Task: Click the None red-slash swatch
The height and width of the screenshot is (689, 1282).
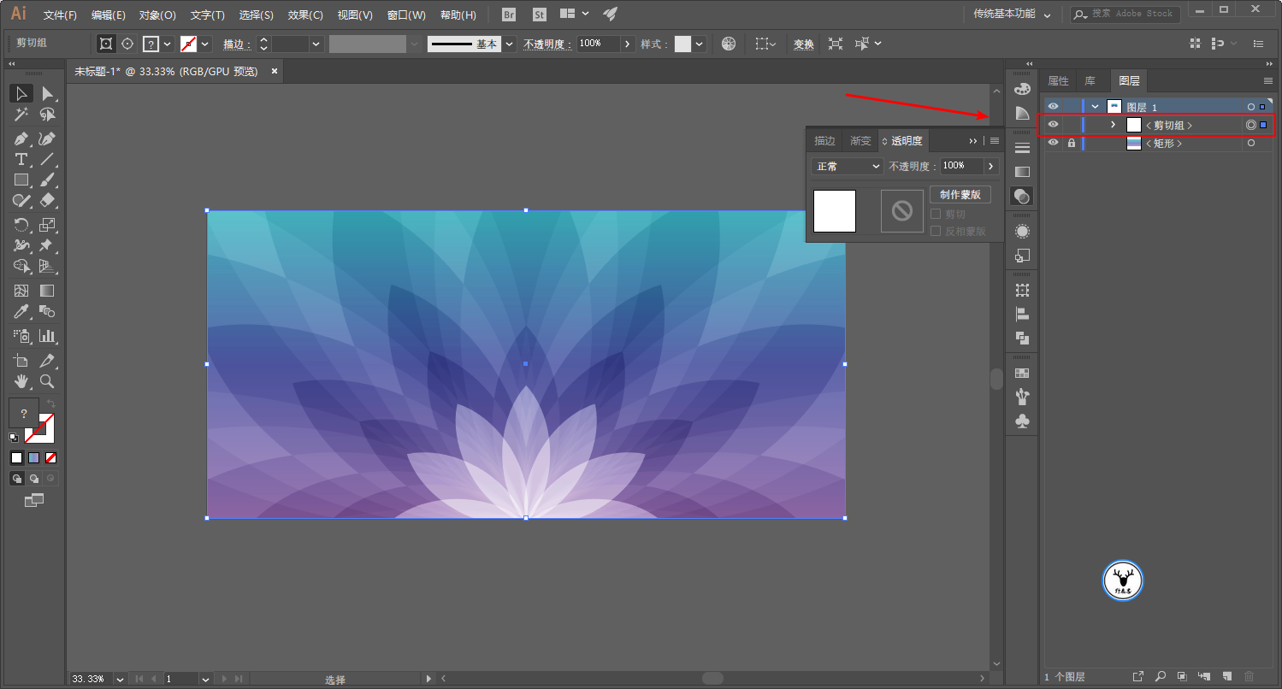Action: pos(51,457)
